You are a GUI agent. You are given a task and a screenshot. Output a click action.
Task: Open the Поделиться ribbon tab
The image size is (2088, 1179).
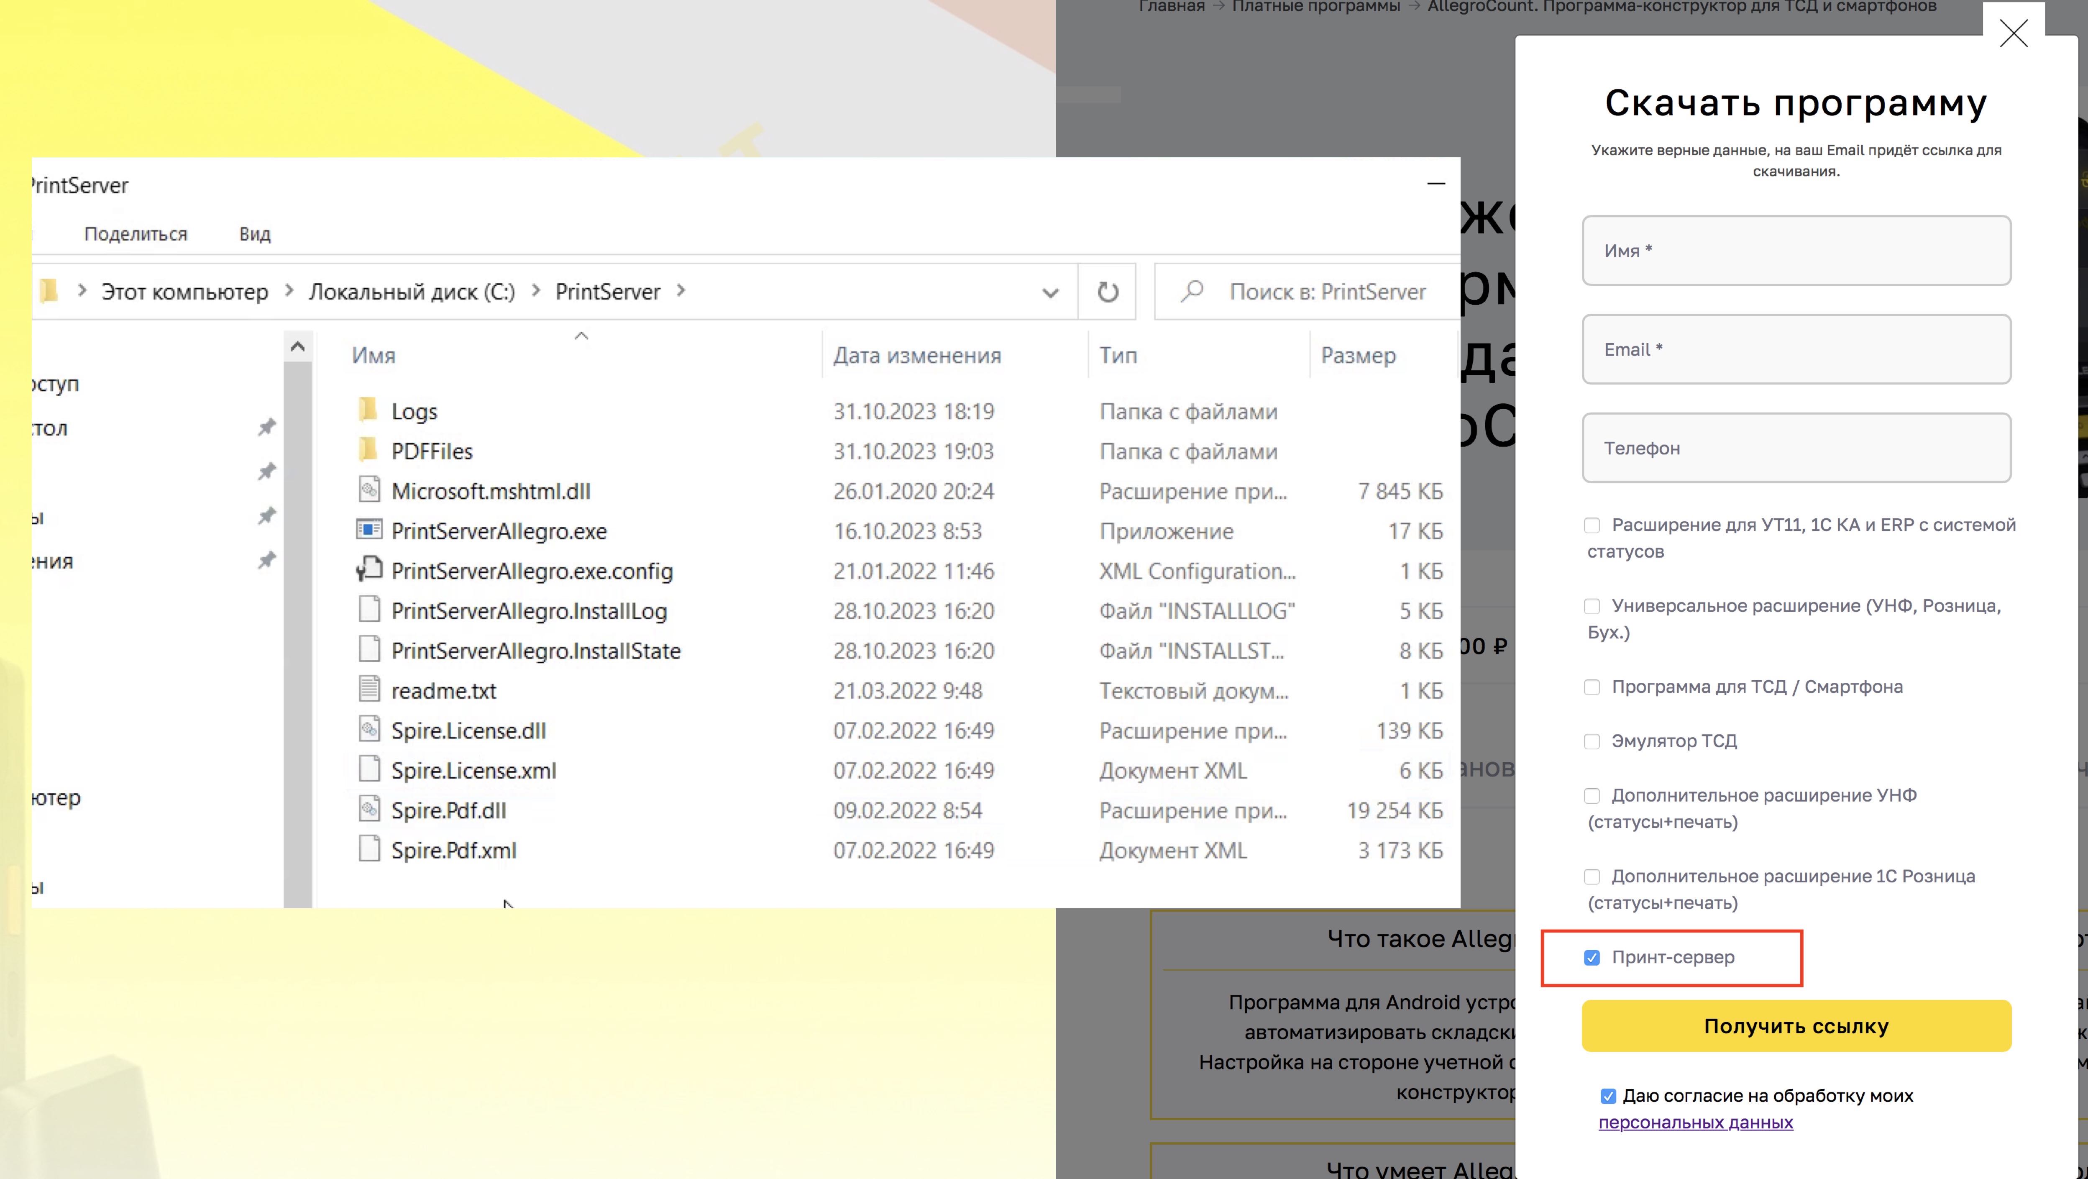(x=136, y=234)
